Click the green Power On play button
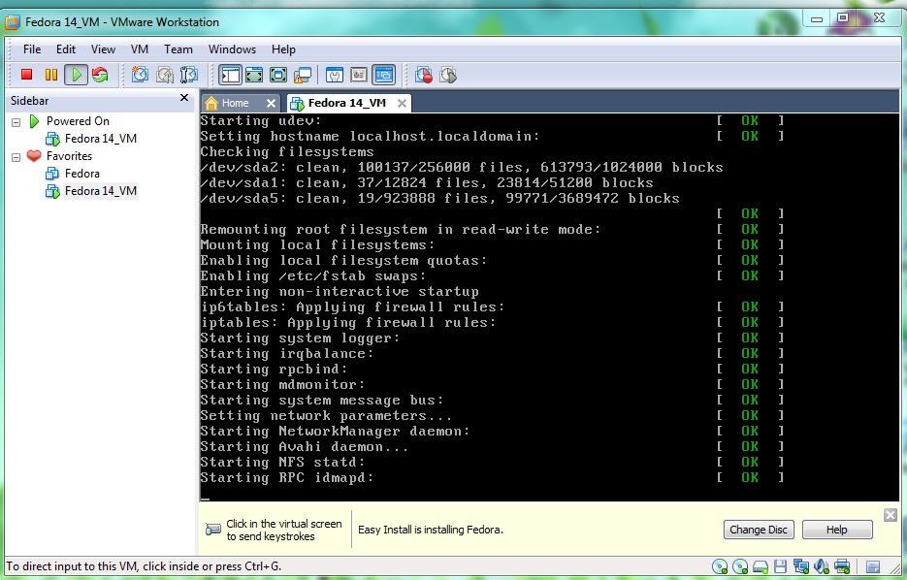The width and height of the screenshot is (907, 580). (x=76, y=75)
